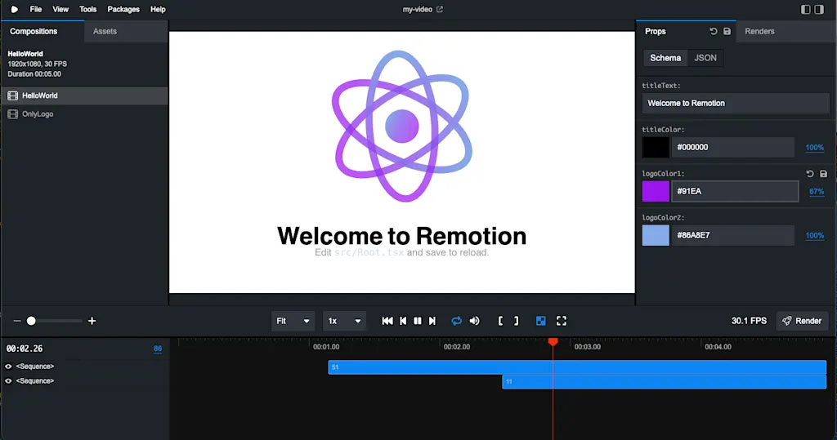Click the Remotion play logo icon
The image size is (837, 440).
point(15,9)
